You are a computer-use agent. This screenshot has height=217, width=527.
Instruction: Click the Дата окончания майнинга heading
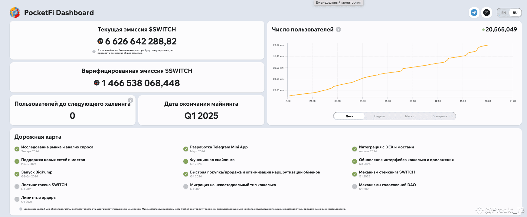(x=201, y=104)
